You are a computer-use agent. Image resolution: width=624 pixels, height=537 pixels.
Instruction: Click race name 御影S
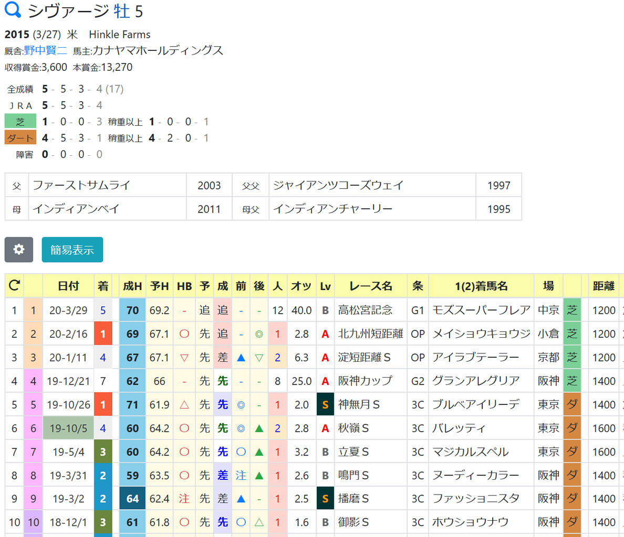(x=353, y=522)
